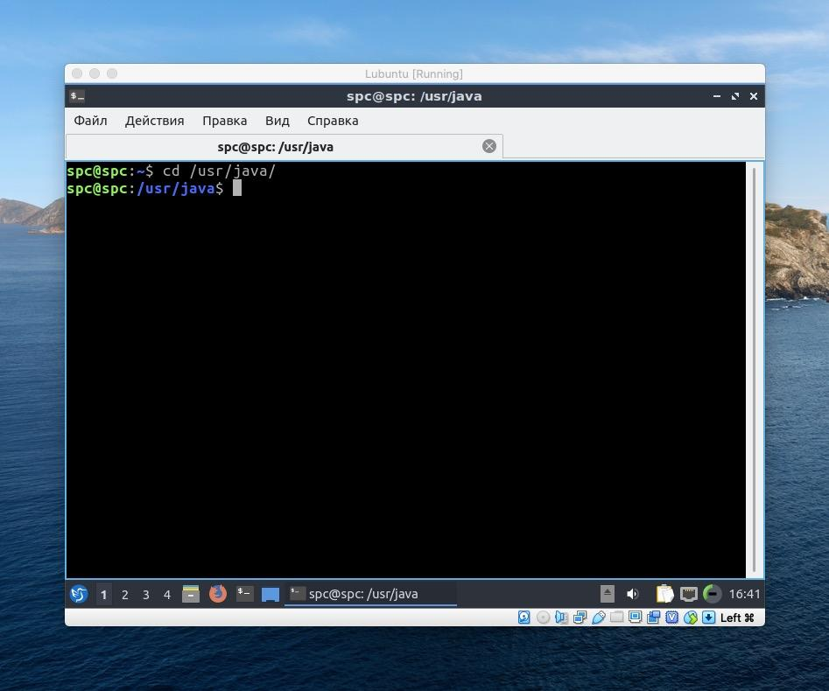
Task: Open the clipboard manager in the system tray
Action: pos(664,594)
